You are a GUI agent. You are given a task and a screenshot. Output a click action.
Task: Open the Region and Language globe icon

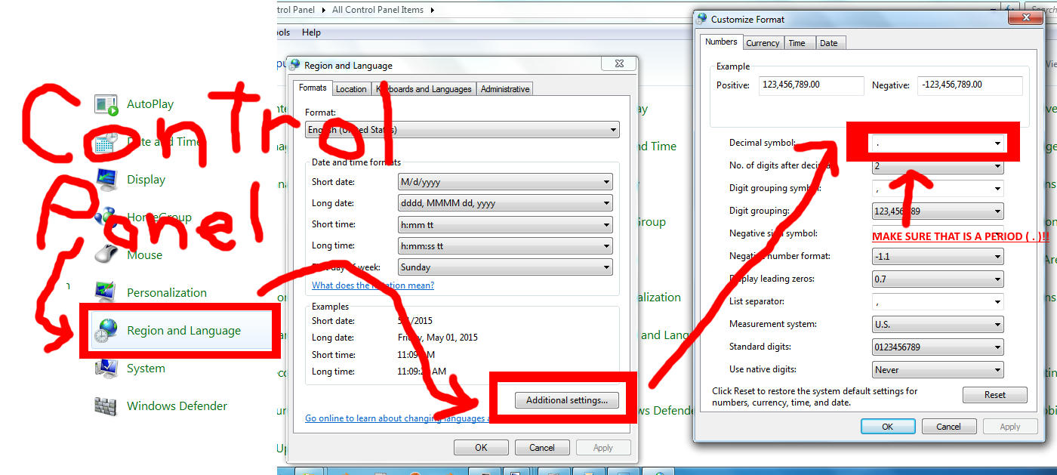click(106, 331)
